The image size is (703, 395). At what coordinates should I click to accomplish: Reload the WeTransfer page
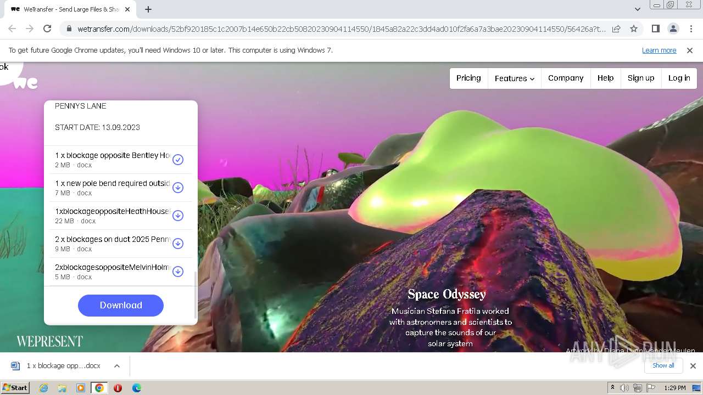click(x=47, y=29)
